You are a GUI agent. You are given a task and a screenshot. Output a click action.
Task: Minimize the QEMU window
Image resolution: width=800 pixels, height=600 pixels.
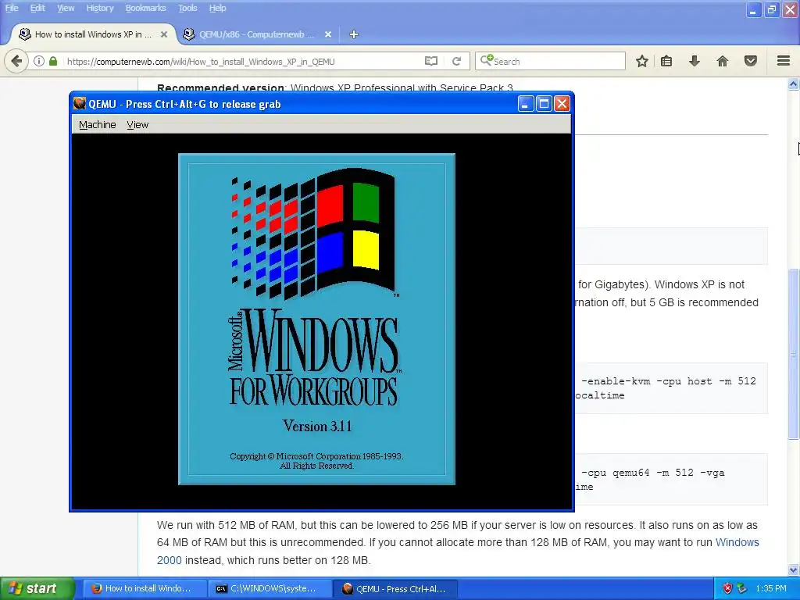coord(526,104)
